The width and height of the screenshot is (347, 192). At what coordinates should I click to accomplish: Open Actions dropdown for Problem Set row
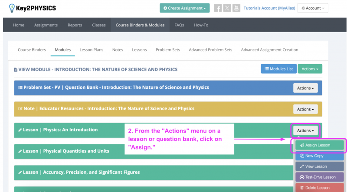tap(305, 88)
